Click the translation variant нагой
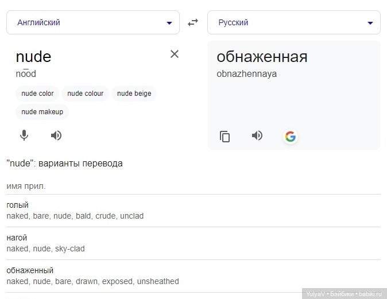The height and width of the screenshot is (299, 387). (x=17, y=238)
